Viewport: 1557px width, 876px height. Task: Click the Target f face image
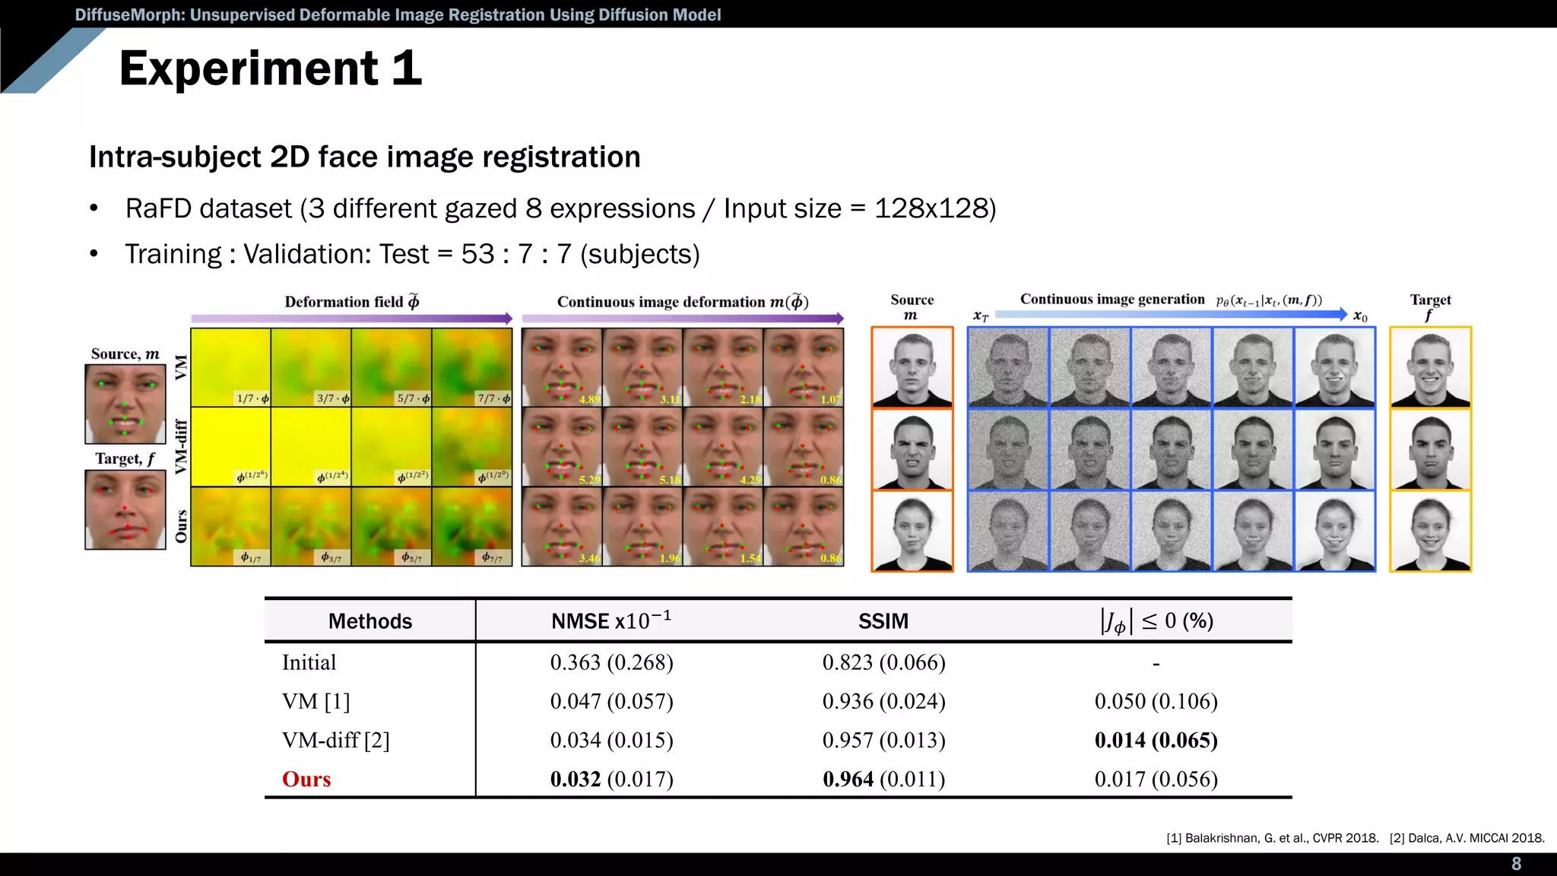pos(125,509)
